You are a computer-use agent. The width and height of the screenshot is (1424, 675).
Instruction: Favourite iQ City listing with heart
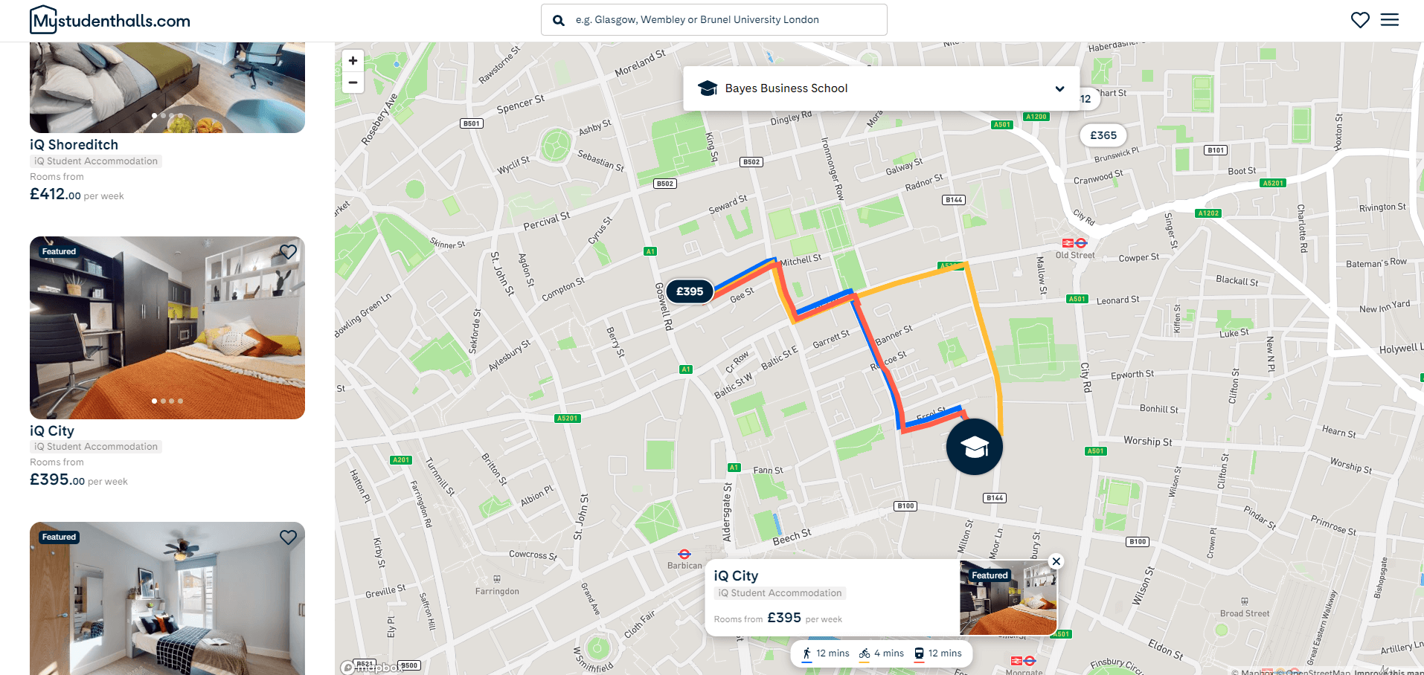click(x=288, y=252)
